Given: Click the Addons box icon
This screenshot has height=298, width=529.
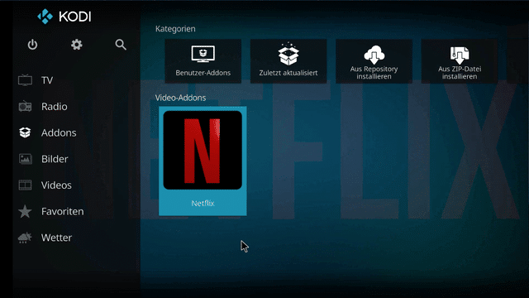Looking at the screenshot, I should [x=25, y=132].
